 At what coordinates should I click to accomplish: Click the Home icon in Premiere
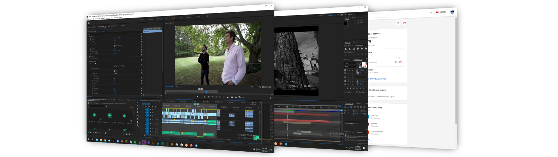point(89,23)
